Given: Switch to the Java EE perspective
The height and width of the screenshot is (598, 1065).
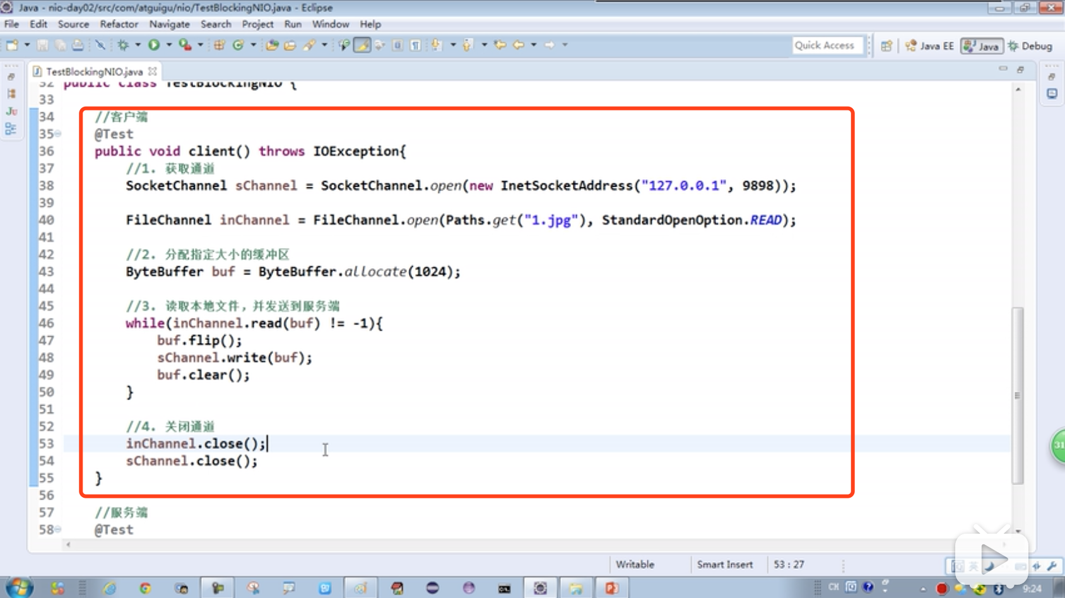Looking at the screenshot, I should click(x=929, y=45).
